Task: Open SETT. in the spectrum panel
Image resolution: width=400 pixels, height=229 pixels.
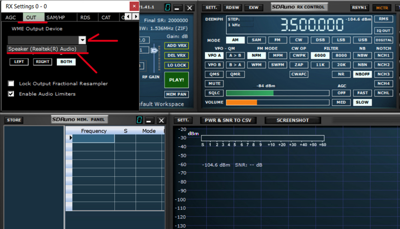Action: tap(183, 120)
